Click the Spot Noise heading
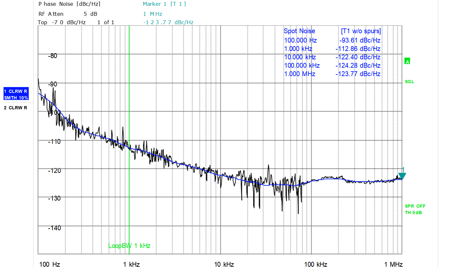455x267 pixels. click(x=299, y=31)
